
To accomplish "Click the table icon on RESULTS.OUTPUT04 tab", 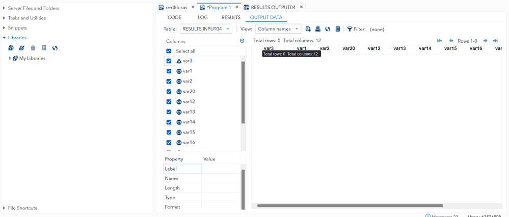I will pyautogui.click(x=247, y=7).
